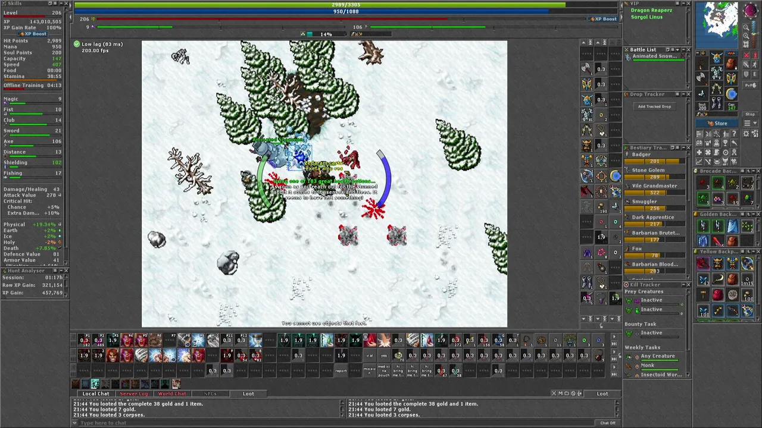Zoom in the minimap (lower magnifier)

point(746,36)
